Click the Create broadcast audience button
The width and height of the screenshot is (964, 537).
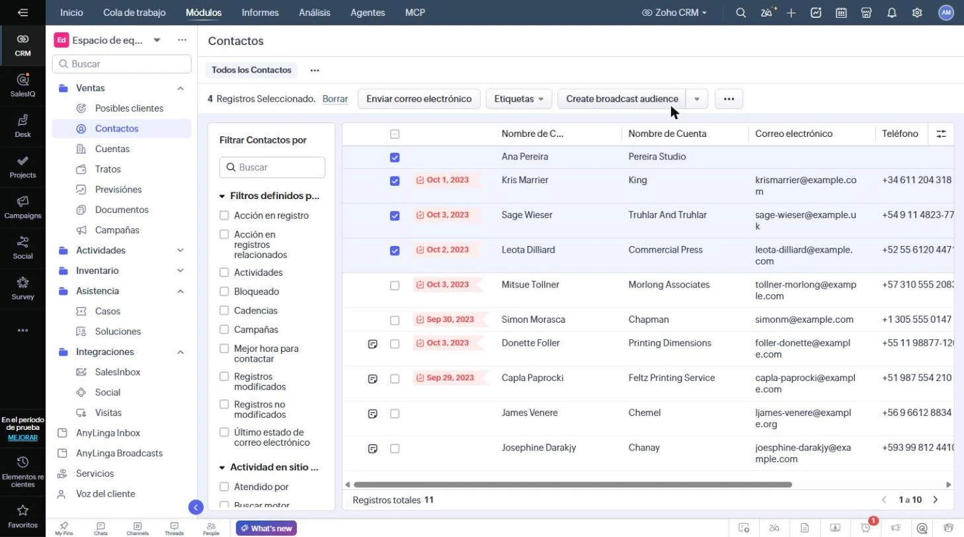622,99
